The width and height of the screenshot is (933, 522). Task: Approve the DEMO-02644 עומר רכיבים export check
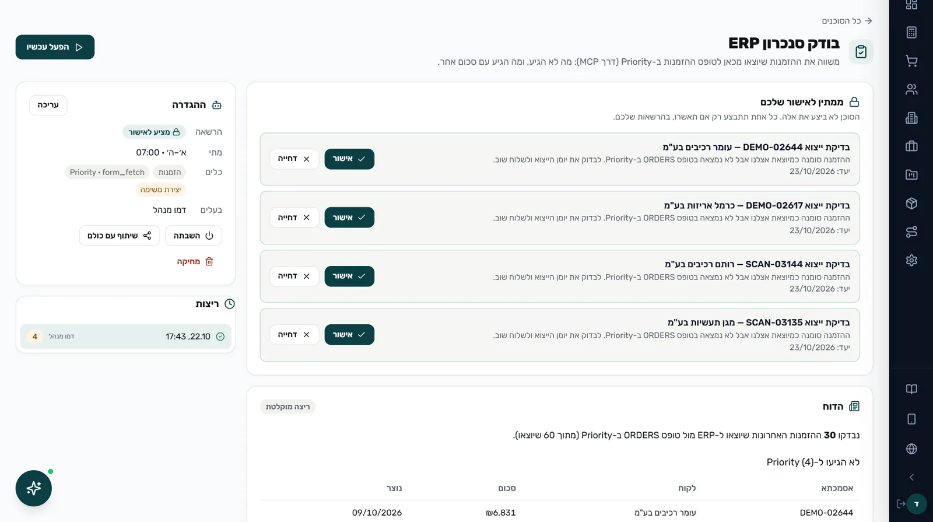349,159
